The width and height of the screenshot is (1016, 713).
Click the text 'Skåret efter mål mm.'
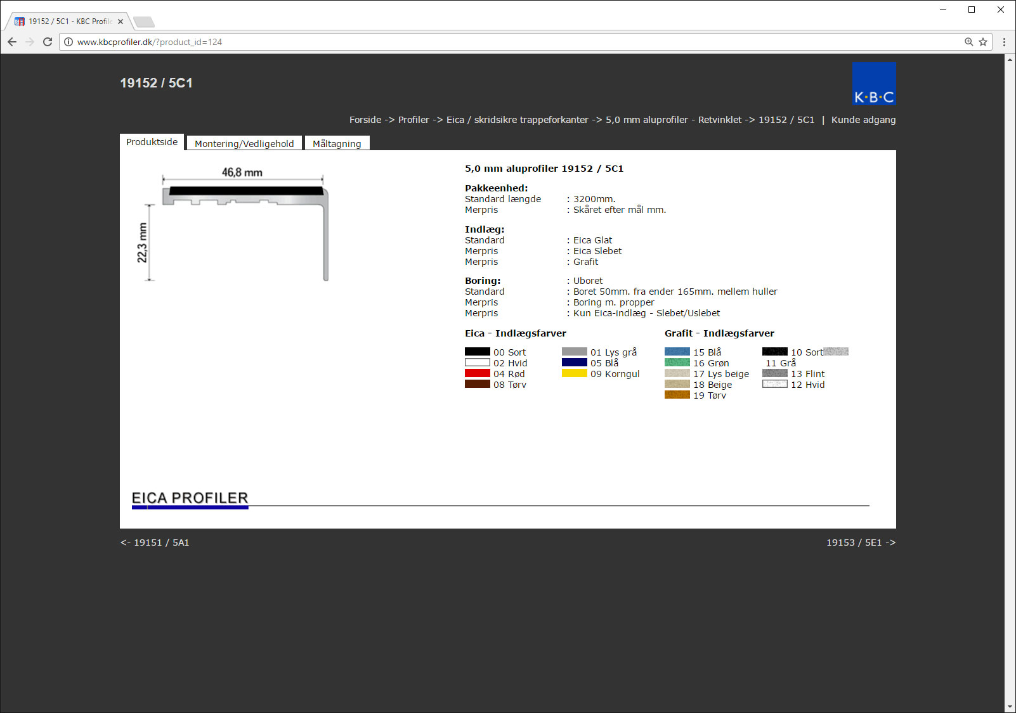tap(620, 210)
